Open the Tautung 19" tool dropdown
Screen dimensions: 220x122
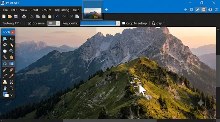pyautogui.click(x=12, y=23)
